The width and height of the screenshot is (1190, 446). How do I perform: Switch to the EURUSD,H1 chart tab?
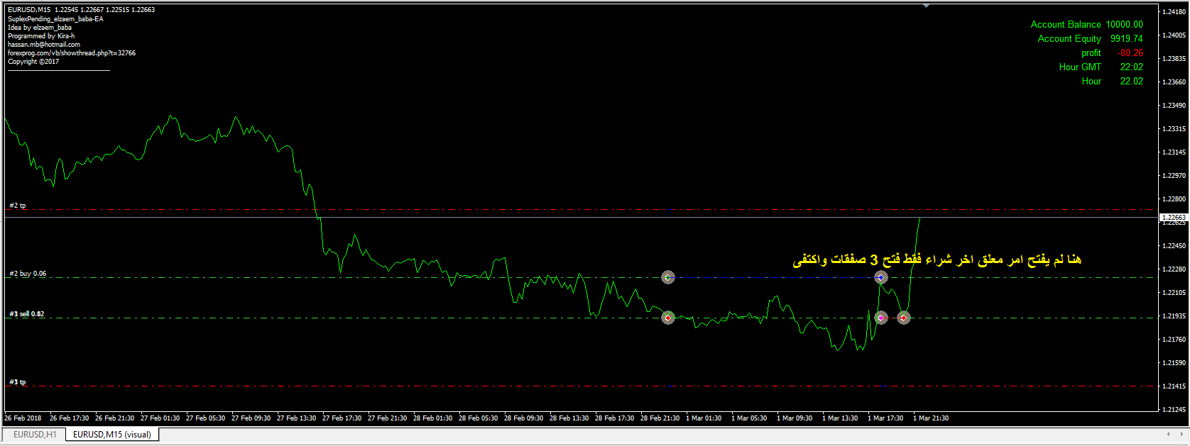pyautogui.click(x=34, y=435)
